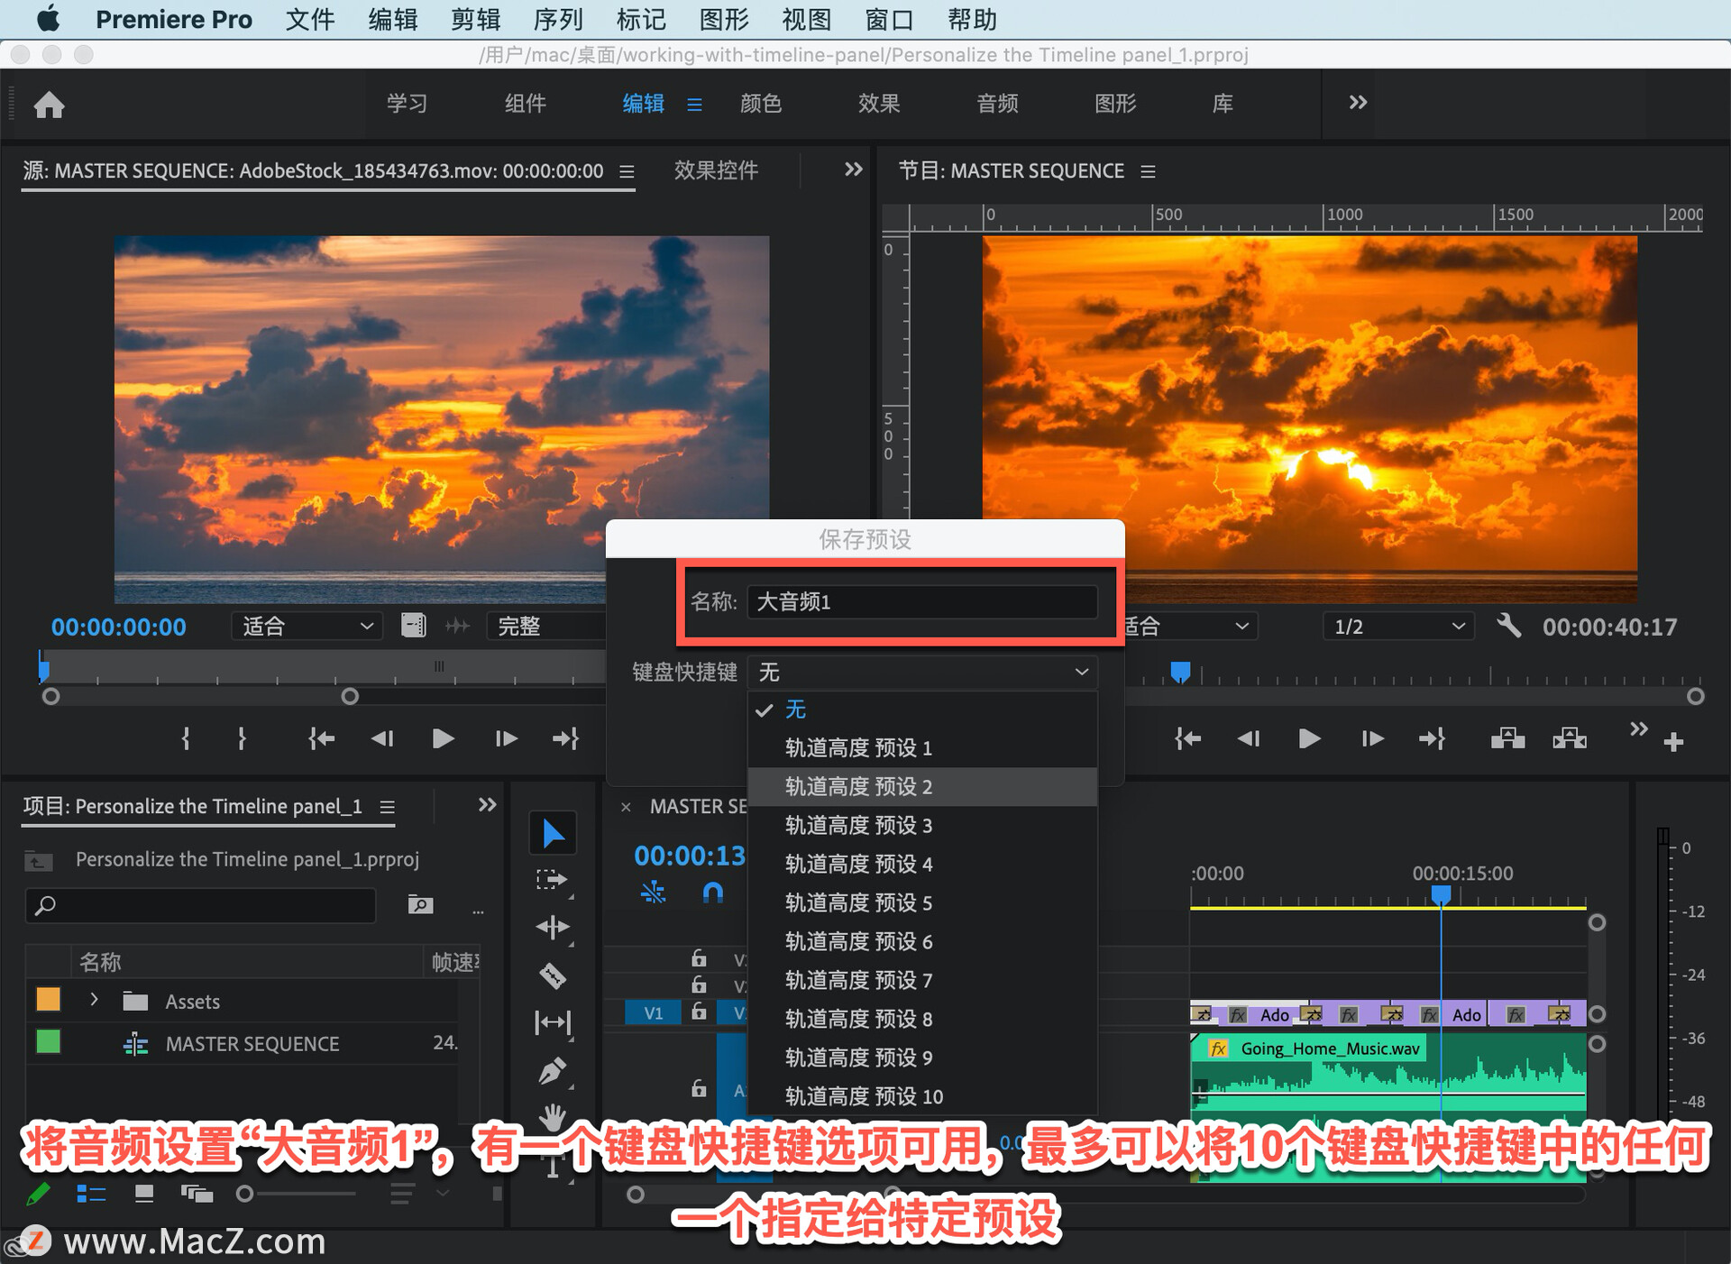Image resolution: width=1731 pixels, height=1264 pixels.
Task: Click the Home icon
Action: tap(49, 105)
